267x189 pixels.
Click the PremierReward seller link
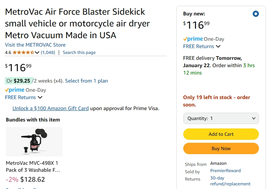point(225,171)
